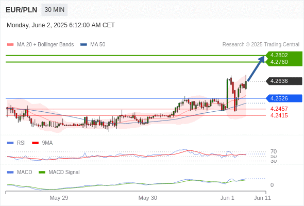Click the MA 20 Bollinger Bands legend swatch
Image resolution: width=304 pixels, height=206 pixels.
(10, 45)
